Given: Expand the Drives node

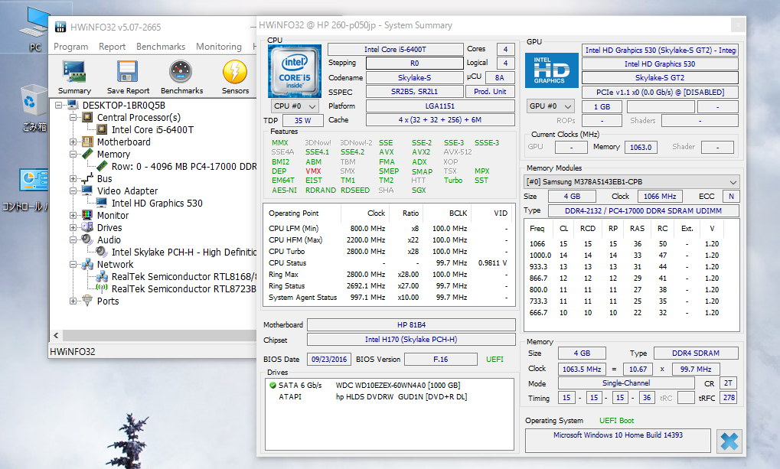Looking at the screenshot, I should (73, 227).
